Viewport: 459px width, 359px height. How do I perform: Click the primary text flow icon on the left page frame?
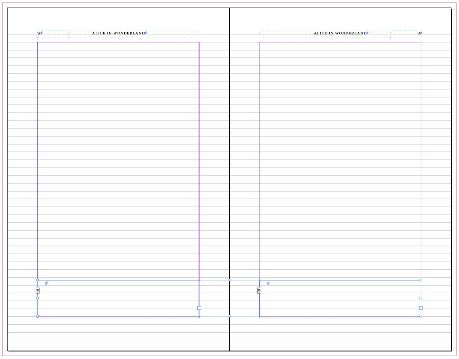pyautogui.click(x=37, y=290)
